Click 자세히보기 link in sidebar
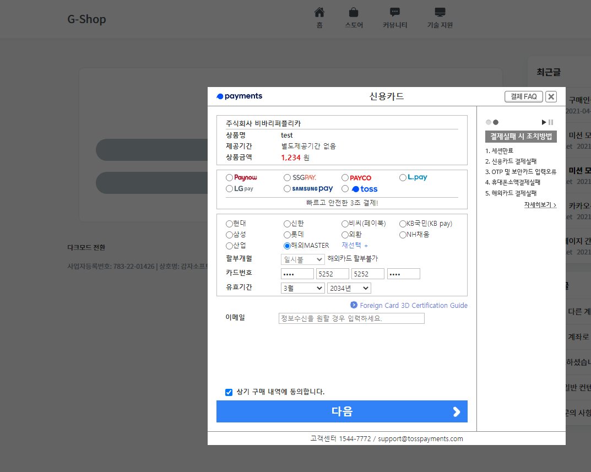The height and width of the screenshot is (472, 591). click(x=540, y=205)
